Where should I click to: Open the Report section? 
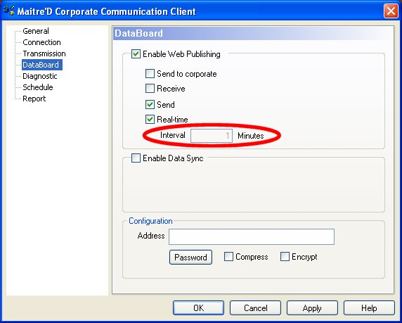[x=34, y=99]
